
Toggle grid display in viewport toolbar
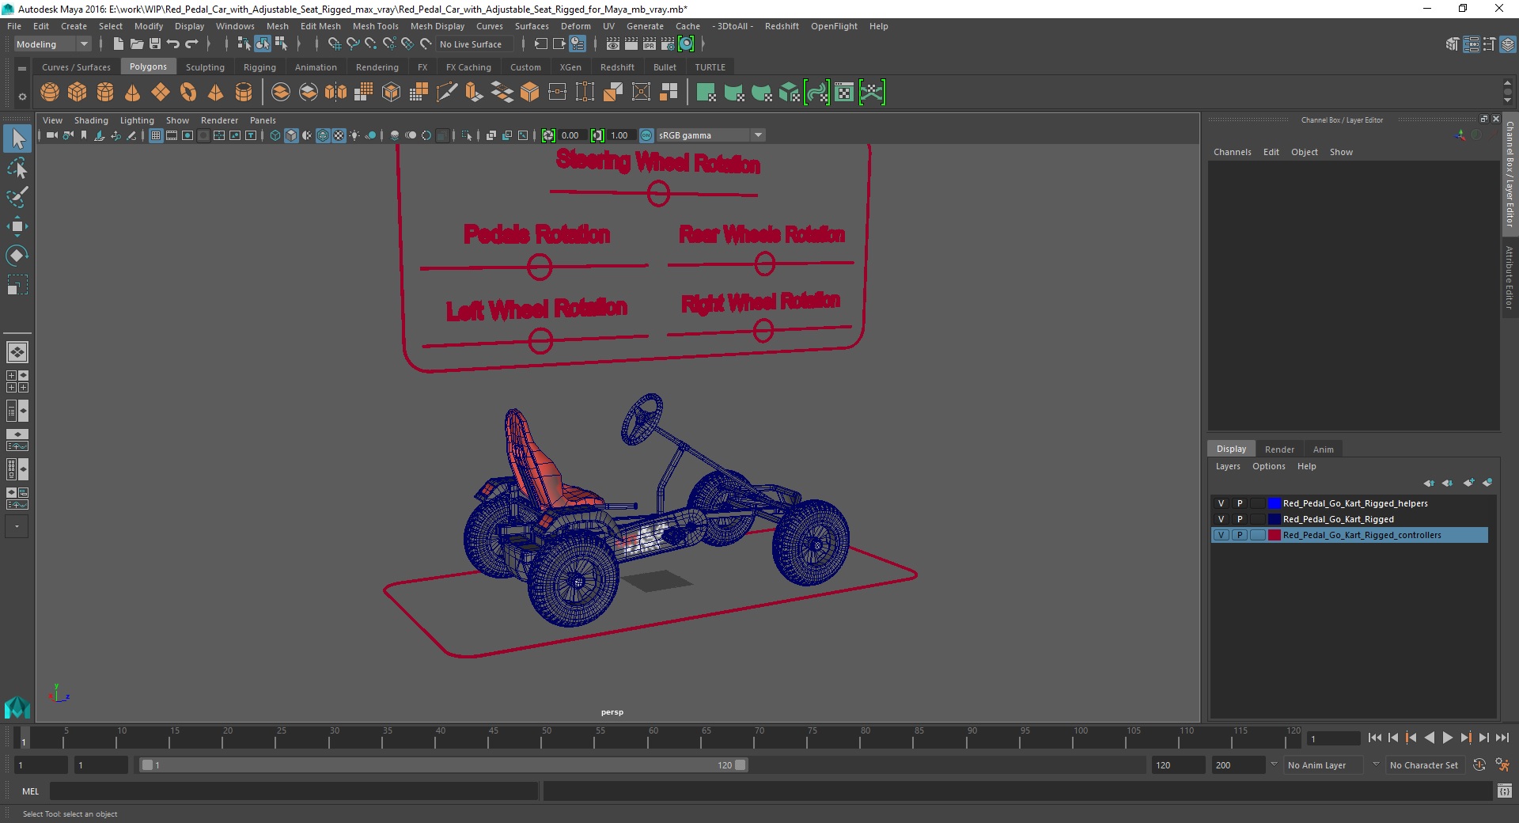[x=156, y=135]
